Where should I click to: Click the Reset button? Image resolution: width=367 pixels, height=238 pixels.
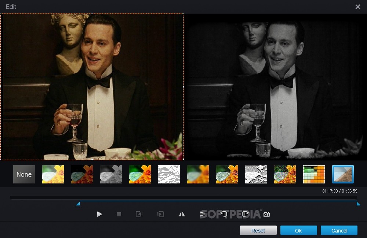pyautogui.click(x=258, y=231)
